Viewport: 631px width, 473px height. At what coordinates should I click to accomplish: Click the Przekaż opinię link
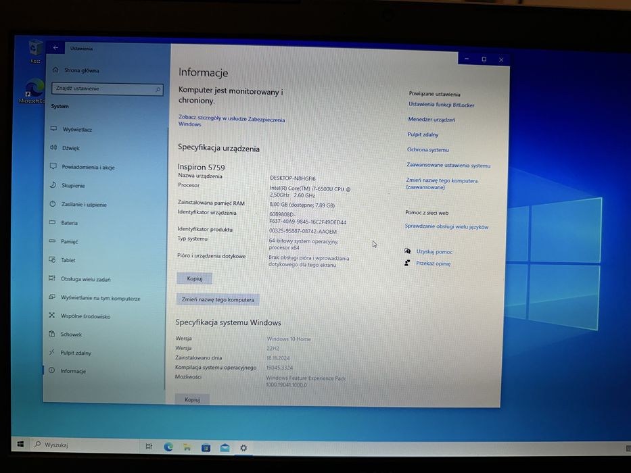[x=433, y=264]
